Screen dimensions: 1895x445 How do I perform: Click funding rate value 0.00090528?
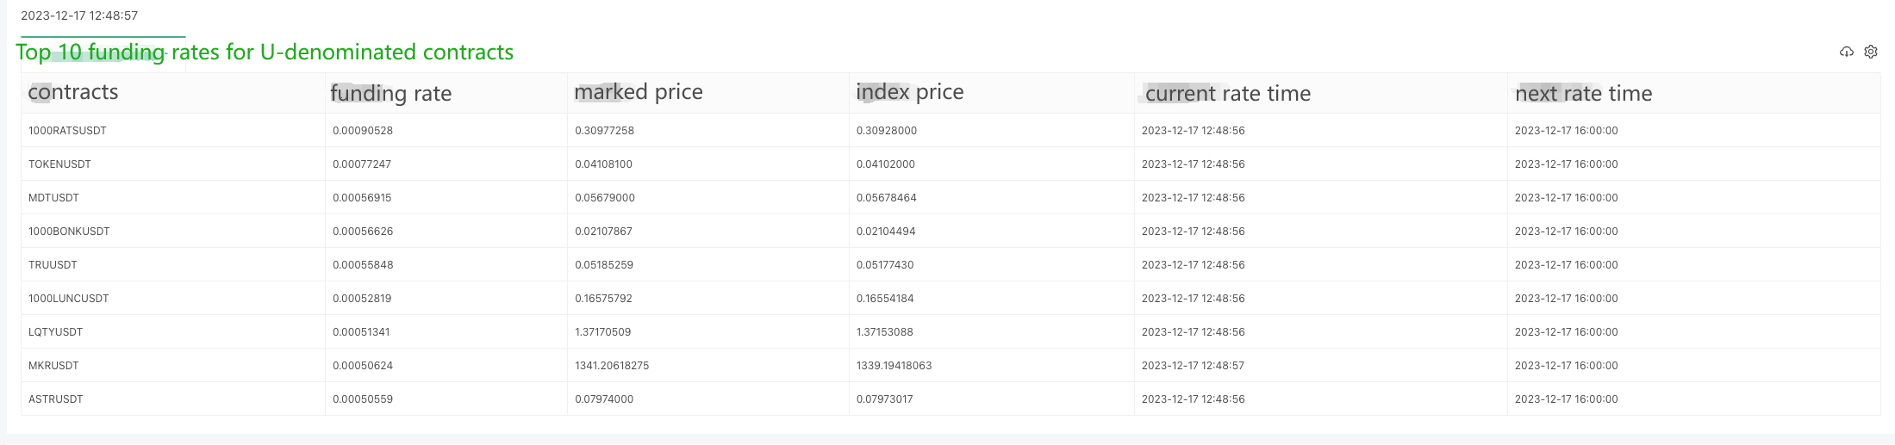362,131
